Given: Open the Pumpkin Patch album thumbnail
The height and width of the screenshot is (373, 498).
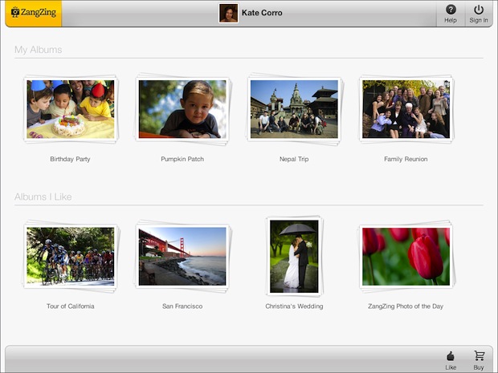Looking at the screenshot, I should point(182,110).
